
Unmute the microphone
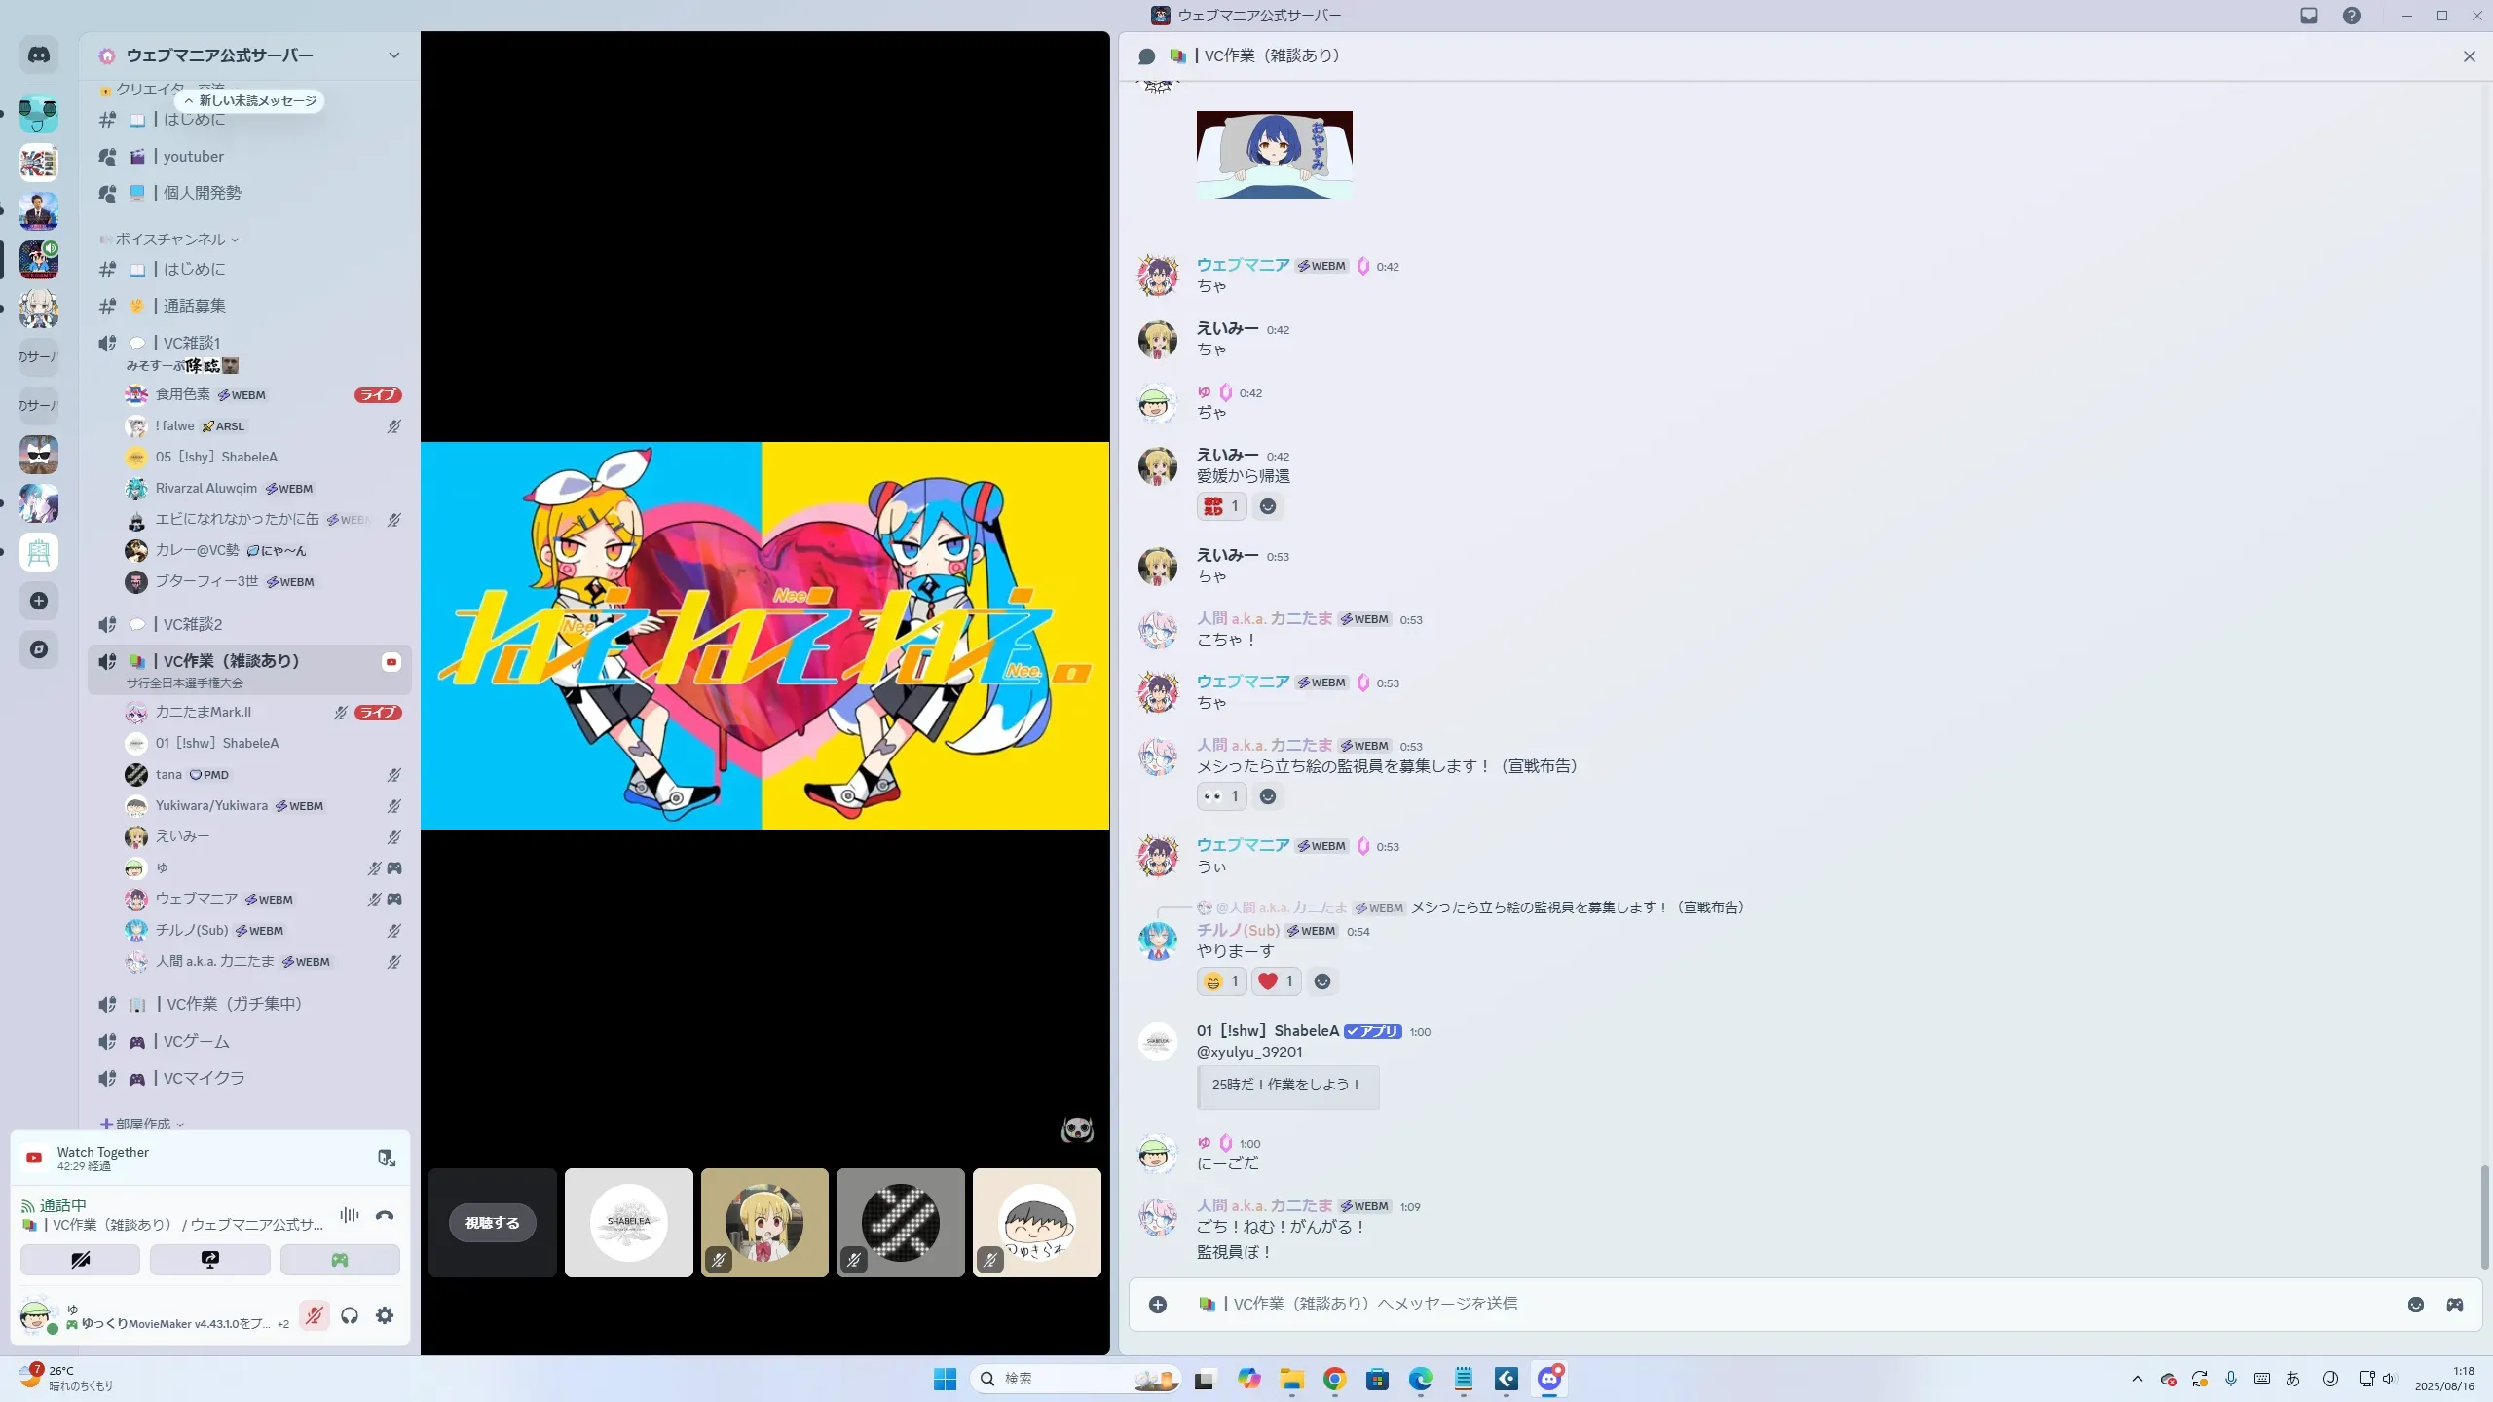(314, 1315)
